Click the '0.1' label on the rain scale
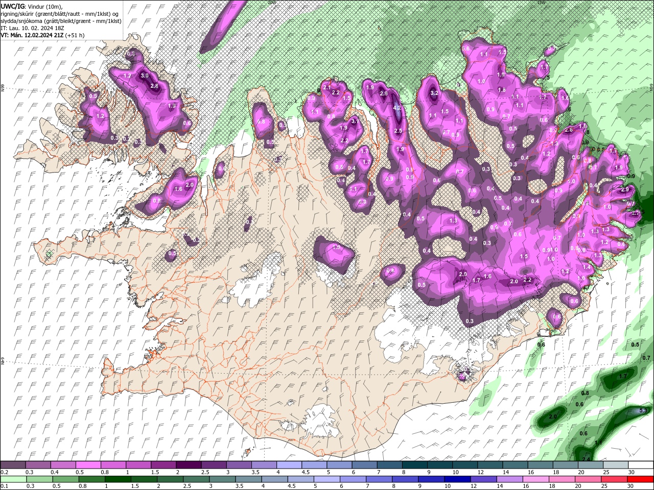Image resolution: width=654 pixels, height=490 pixels. click(x=4, y=486)
